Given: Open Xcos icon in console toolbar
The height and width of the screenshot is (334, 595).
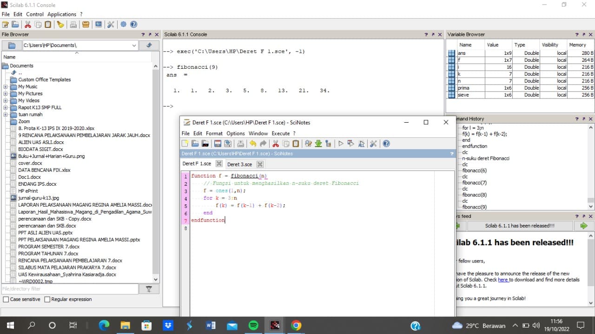Looking at the screenshot, I should coord(98,25).
